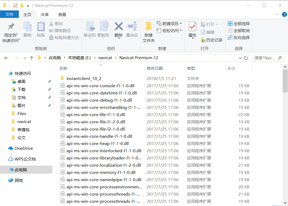288x206 pixels.
Task: Open the recent locations dropdown arrow
Action: tap(25, 58)
